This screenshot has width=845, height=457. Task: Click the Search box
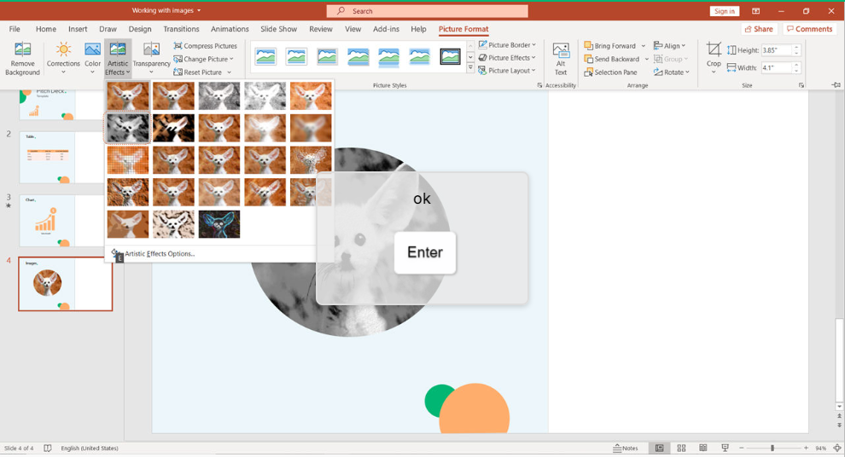[427, 11]
